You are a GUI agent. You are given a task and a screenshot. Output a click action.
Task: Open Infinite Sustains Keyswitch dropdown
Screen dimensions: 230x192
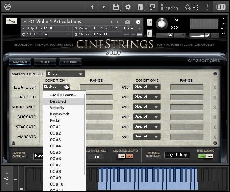coord(177,155)
